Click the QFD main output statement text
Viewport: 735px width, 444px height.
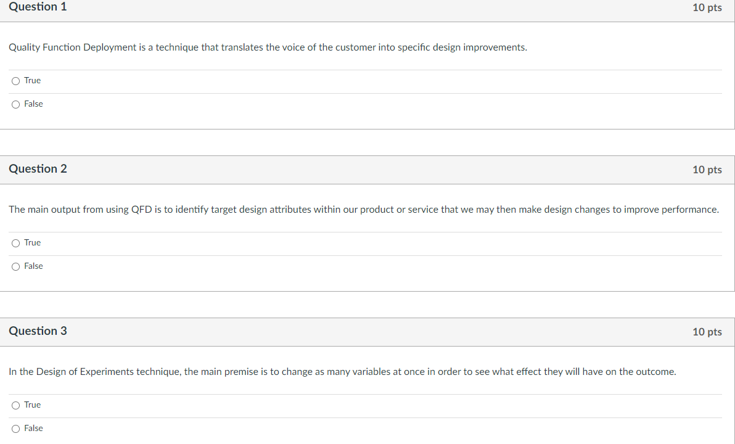pos(363,209)
